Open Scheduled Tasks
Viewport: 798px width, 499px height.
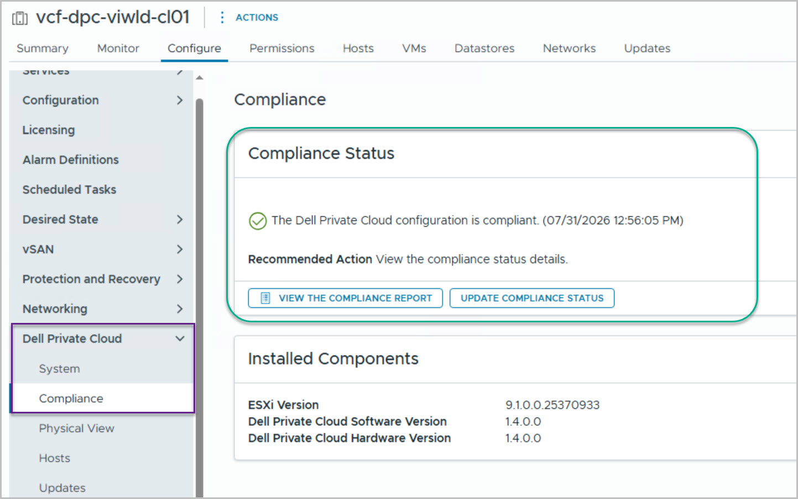(70, 190)
